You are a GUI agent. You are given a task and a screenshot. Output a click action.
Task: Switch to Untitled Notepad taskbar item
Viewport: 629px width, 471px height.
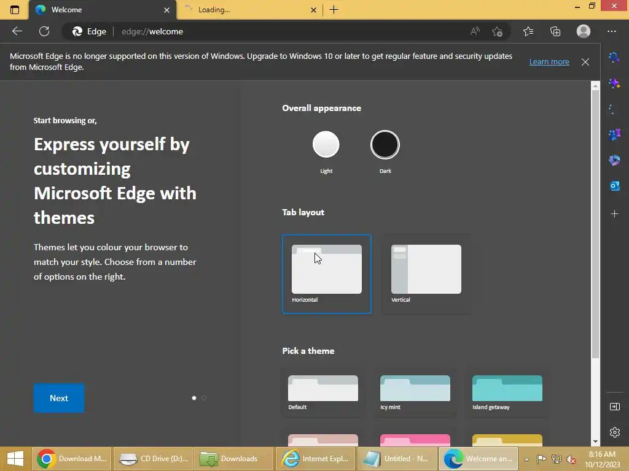click(396, 459)
